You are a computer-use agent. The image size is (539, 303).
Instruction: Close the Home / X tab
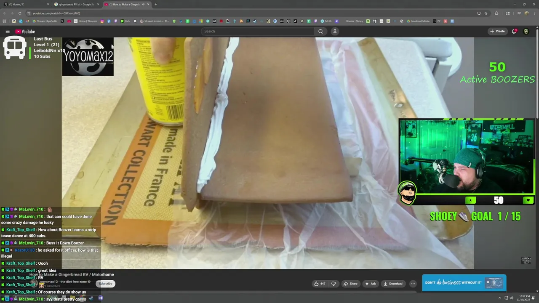(48, 4)
